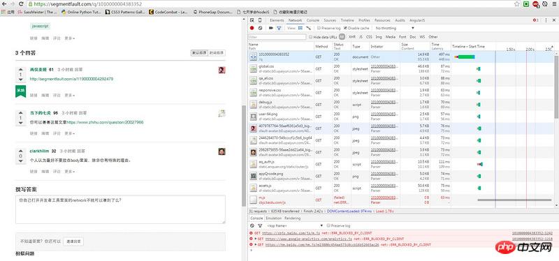This screenshot has width=559, height=261.
Task: Open the top frame context dropdown
Action: point(294,225)
